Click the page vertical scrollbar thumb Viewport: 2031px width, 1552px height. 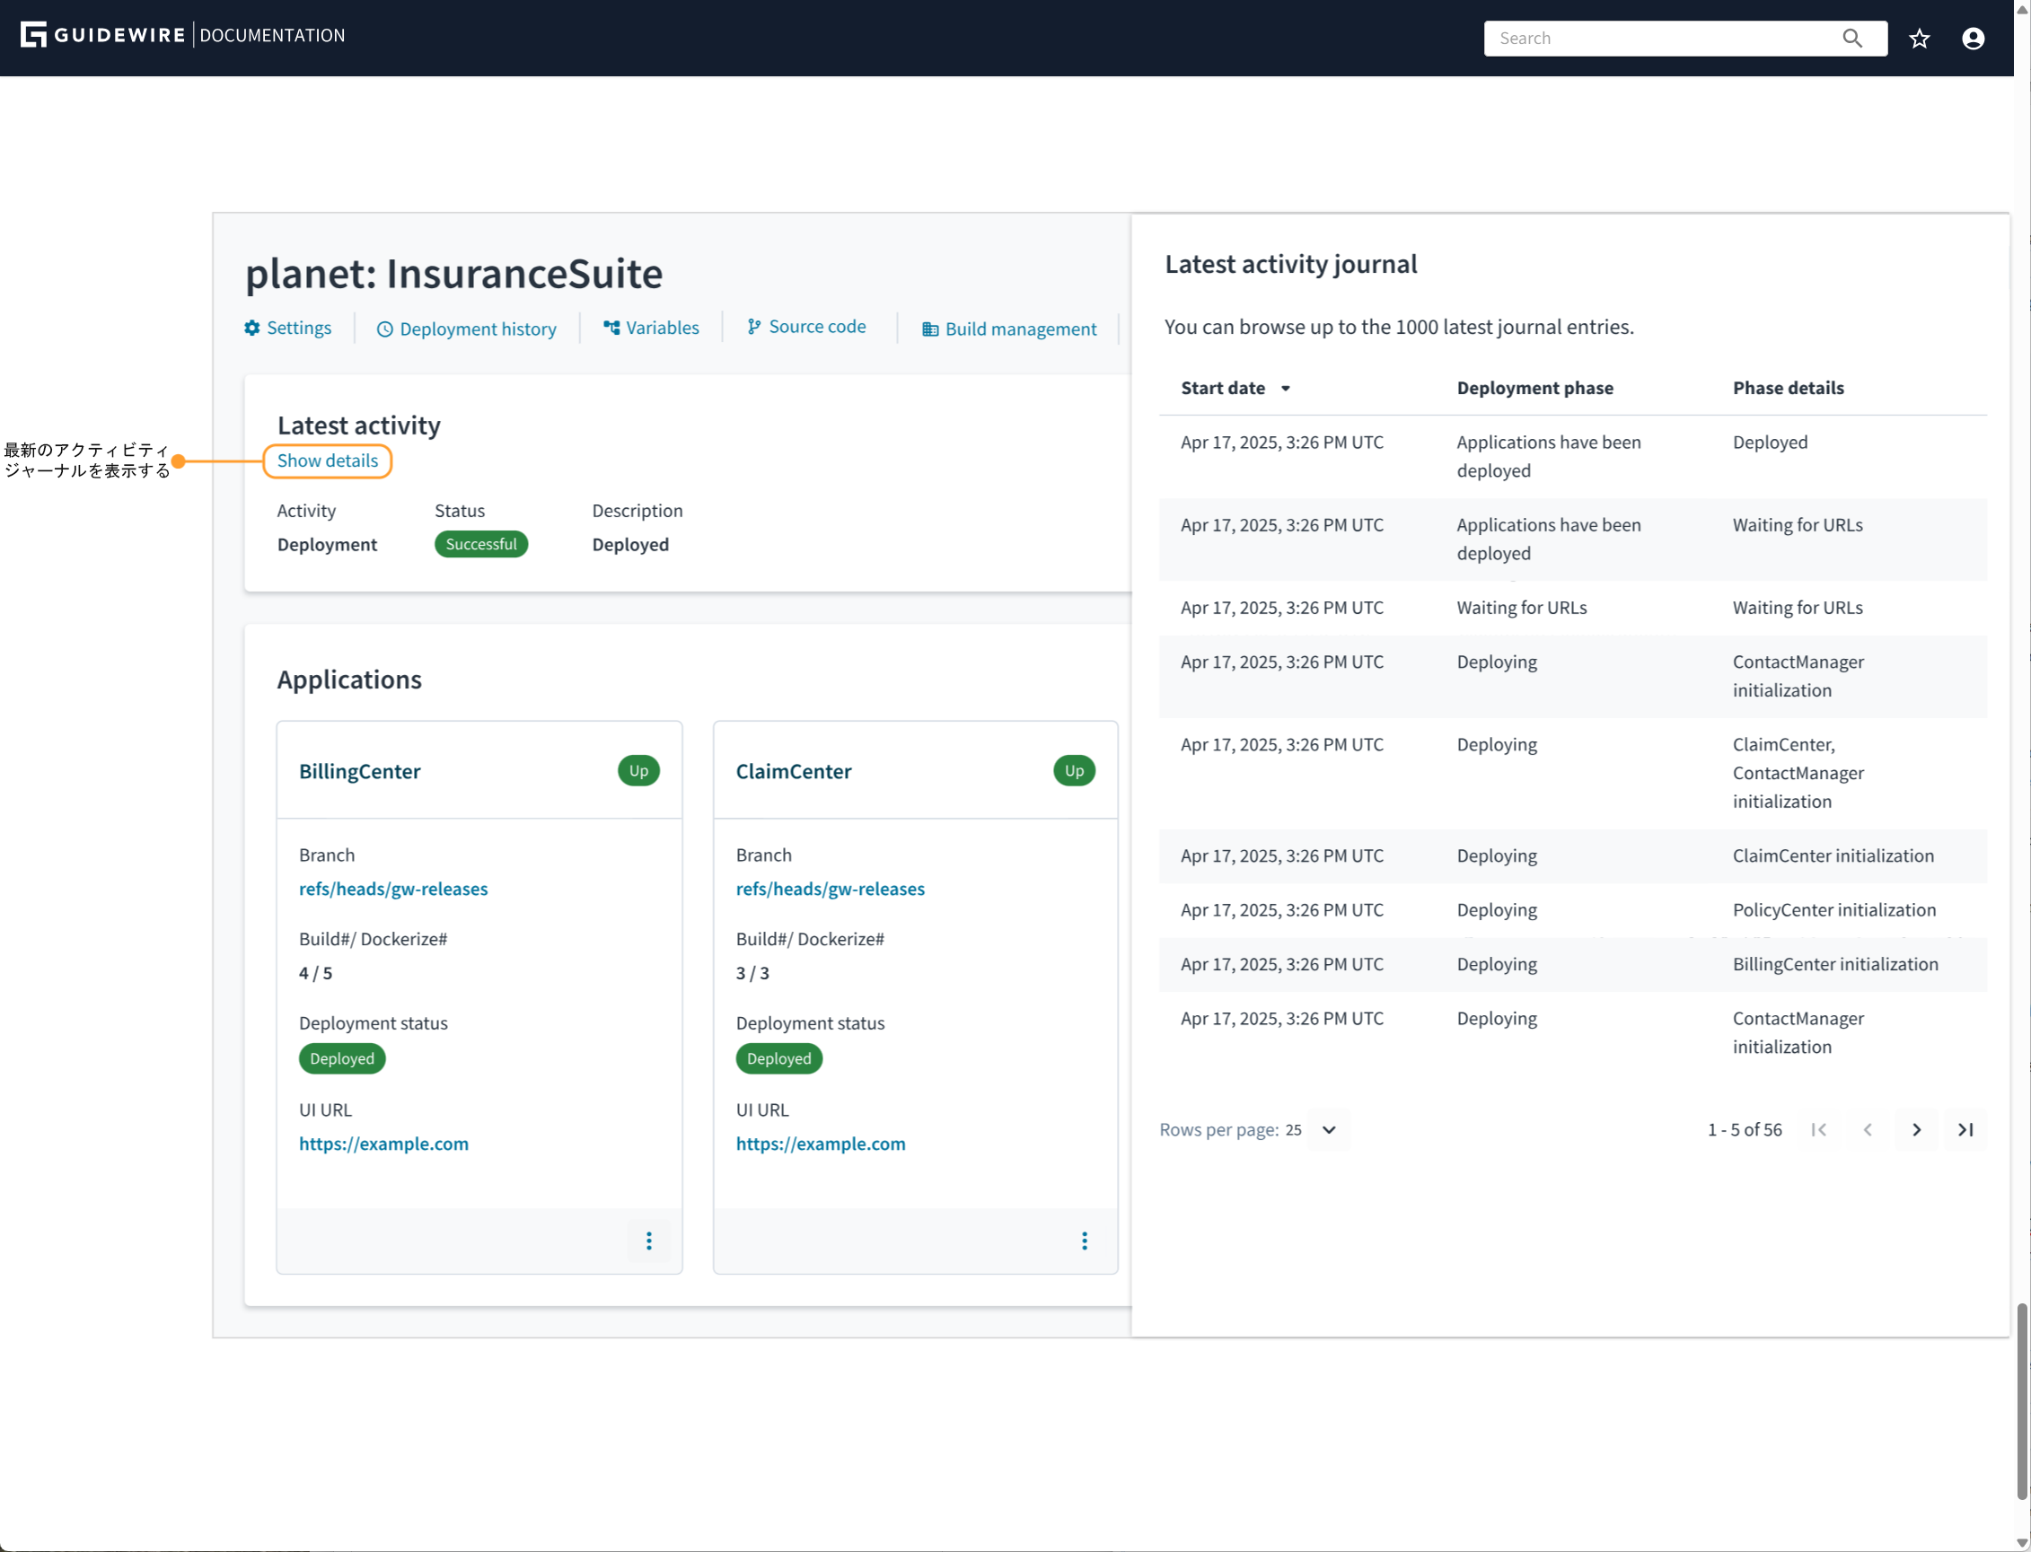pyautogui.click(x=2022, y=1399)
